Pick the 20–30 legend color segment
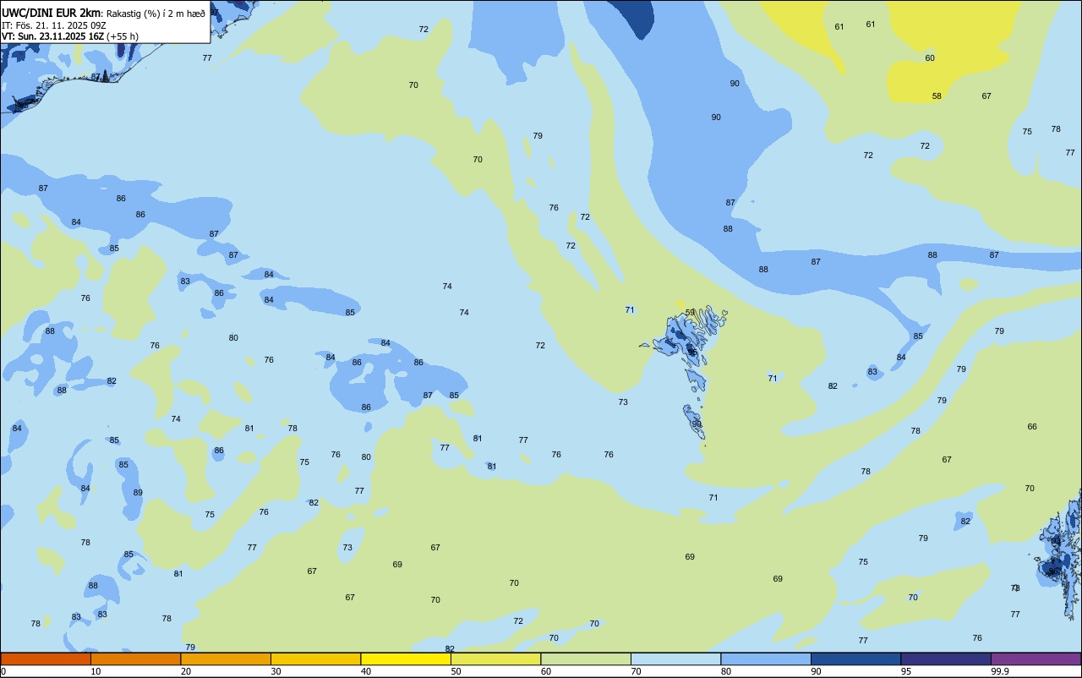This screenshot has width=1082, height=678. click(226, 659)
